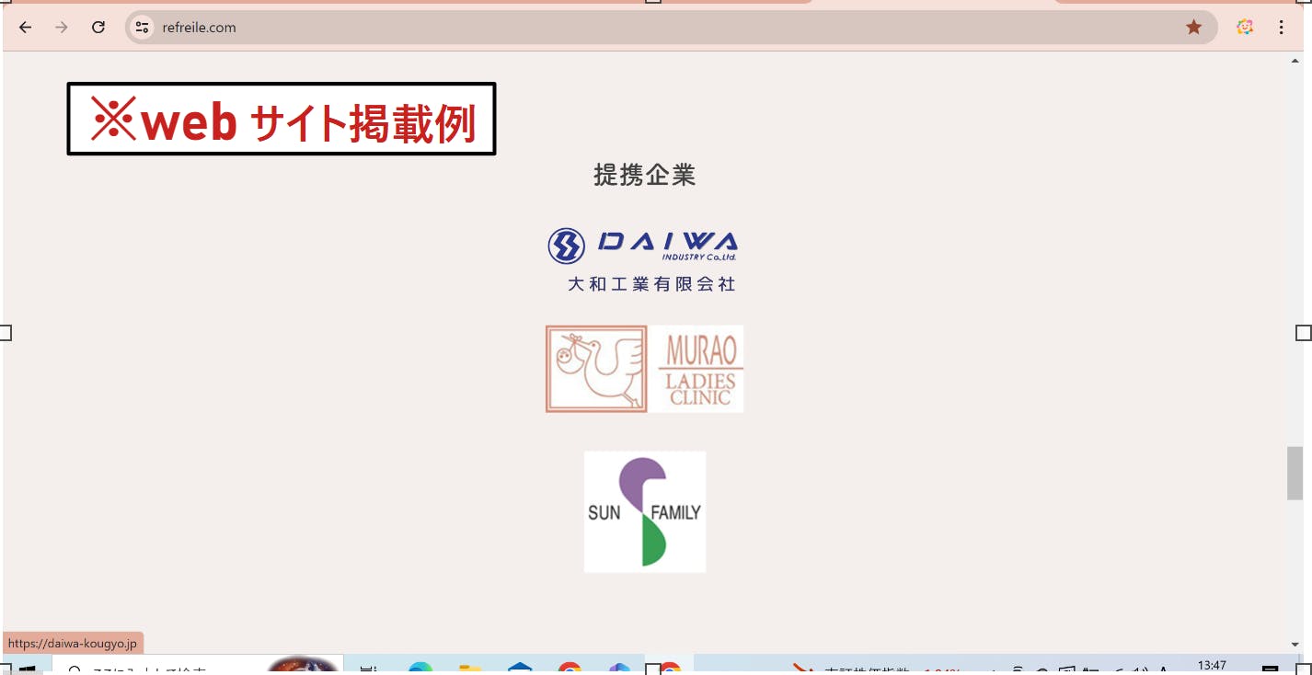Click the scrollbar down arrow
This screenshot has width=1312, height=675.
(x=1295, y=645)
